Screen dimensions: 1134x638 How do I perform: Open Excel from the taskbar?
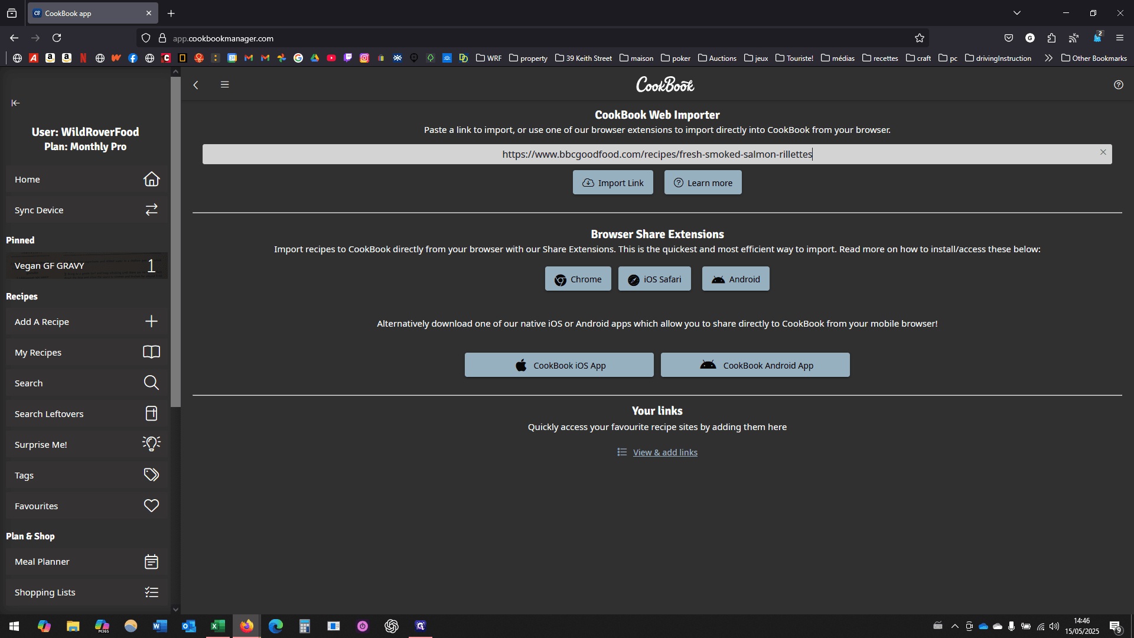pyautogui.click(x=218, y=626)
